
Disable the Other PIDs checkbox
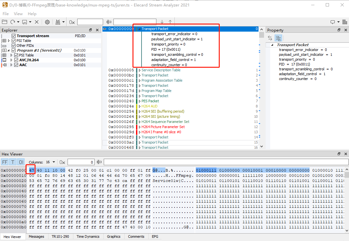pyautogui.click(x=13, y=45)
